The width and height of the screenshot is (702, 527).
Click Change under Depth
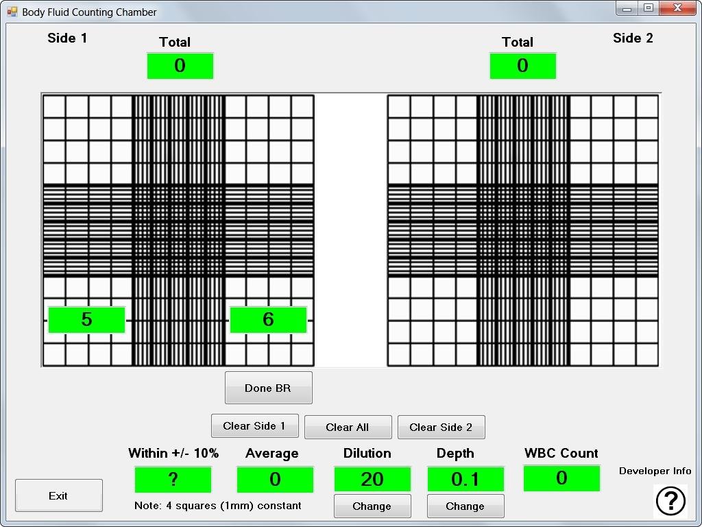[x=465, y=506]
